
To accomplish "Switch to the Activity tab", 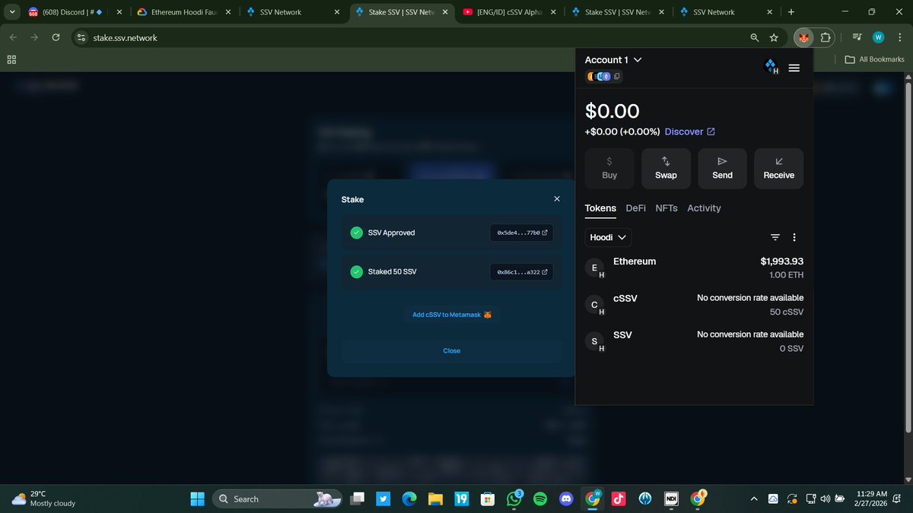I will click(x=704, y=208).
